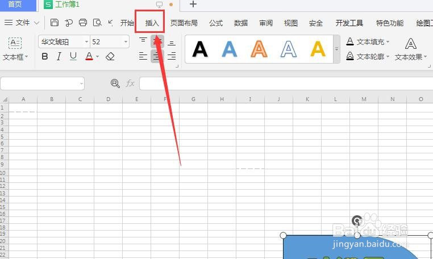Image resolution: width=433 pixels, height=259 pixels.
Task: Expand the File menu chevron arrow
Action: (x=37, y=23)
